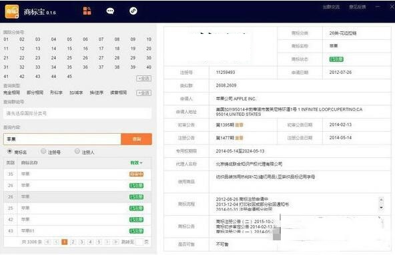Open the 有效 status filter dropdown
The width and height of the screenshot is (395, 255).
136,162
